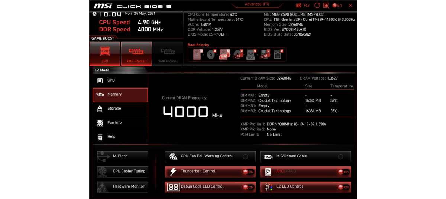Turn off Debug Code LED Control
Viewport: 446px width, 199px height.
tap(248, 187)
